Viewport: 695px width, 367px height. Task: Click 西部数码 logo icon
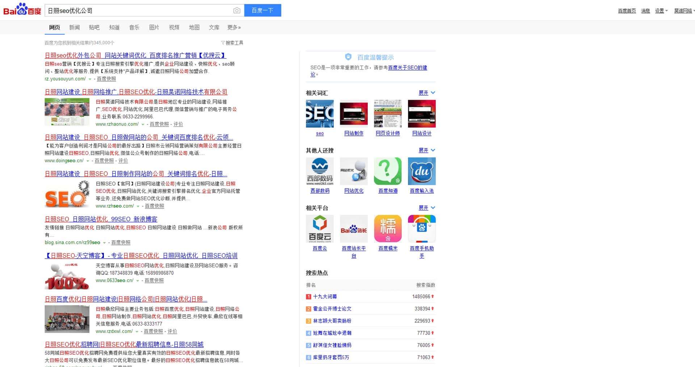[320, 171]
